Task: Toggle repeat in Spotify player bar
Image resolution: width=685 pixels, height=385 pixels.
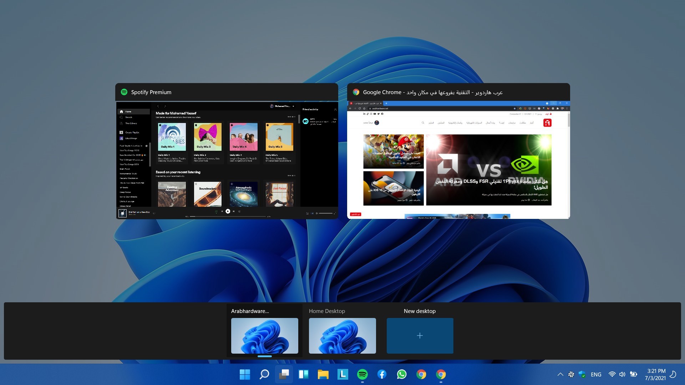Action: (x=239, y=211)
